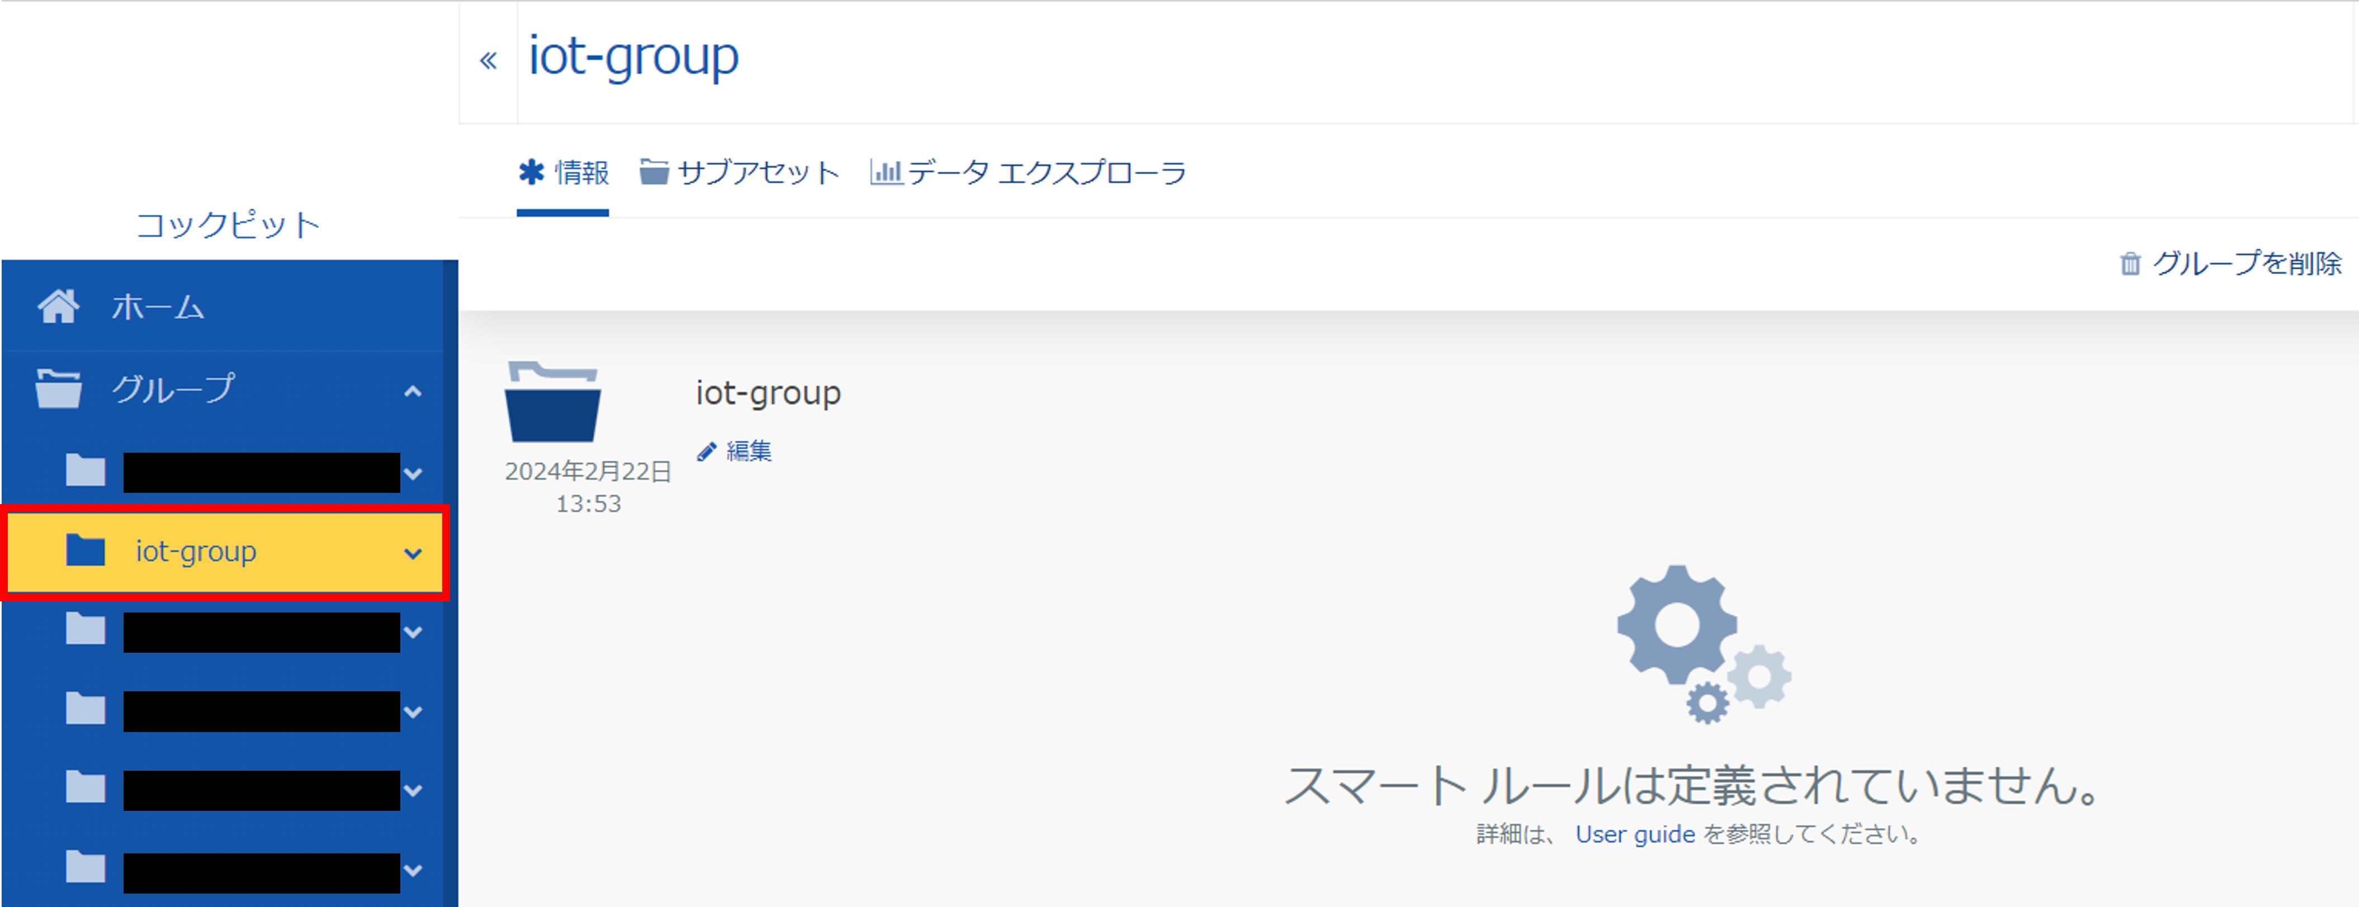This screenshot has height=907, width=2359.
Task: Click the 編集 edit link
Action: click(748, 451)
